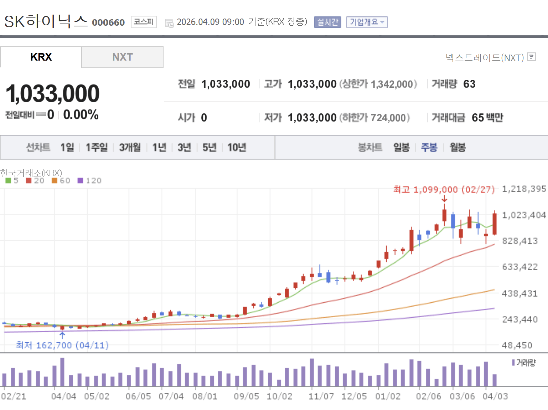The width and height of the screenshot is (548, 410).
Task: Click the red 20-day moving average legend
Action: tap(35, 181)
